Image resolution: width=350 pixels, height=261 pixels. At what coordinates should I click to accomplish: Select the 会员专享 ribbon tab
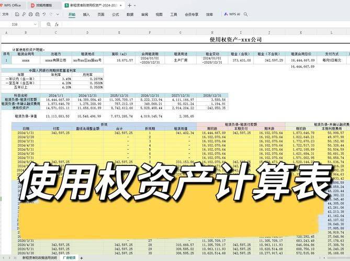pos(191,15)
